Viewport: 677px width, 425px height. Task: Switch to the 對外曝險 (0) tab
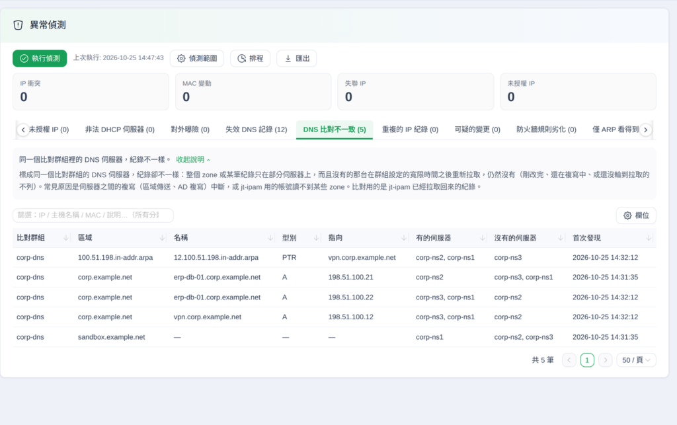point(190,130)
